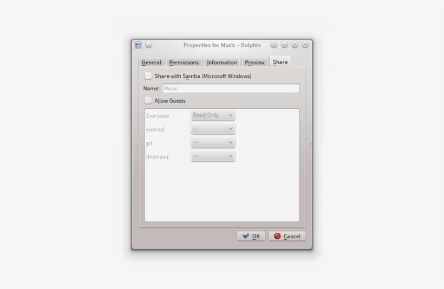Click the git user label
The height and width of the screenshot is (289, 444).
coord(149,143)
